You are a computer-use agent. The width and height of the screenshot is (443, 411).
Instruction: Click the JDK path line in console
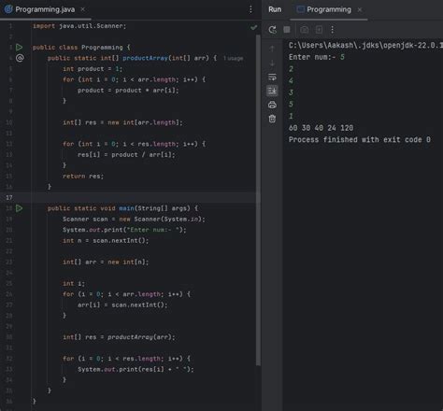365,46
